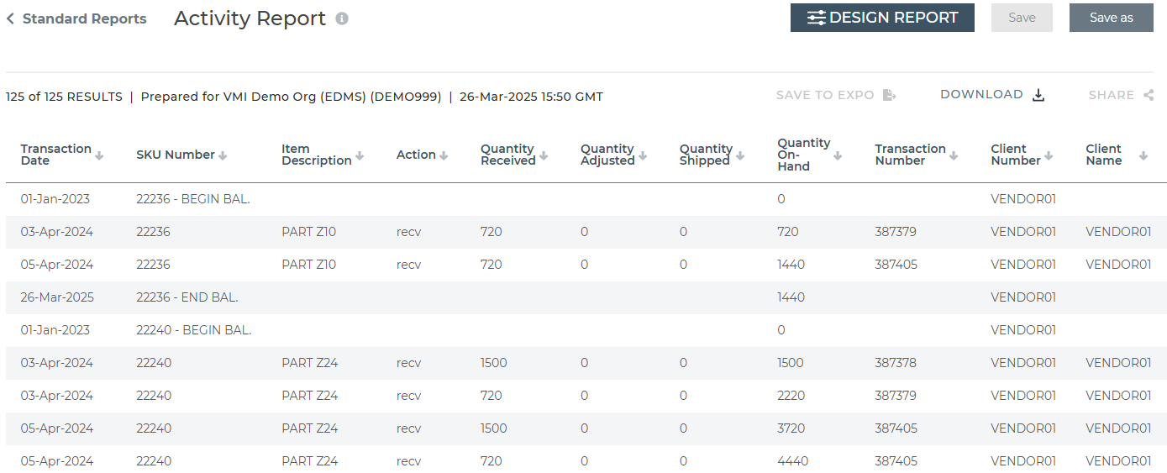Download the report

[x=992, y=95]
